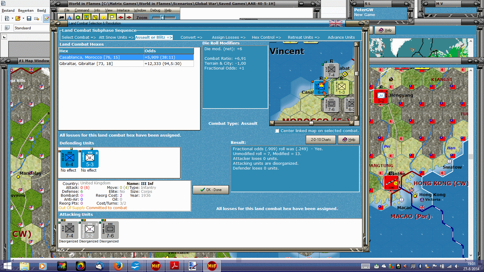Click the red 3-2 unit on Hengyang map
484x272 pixels.
pos(381,96)
